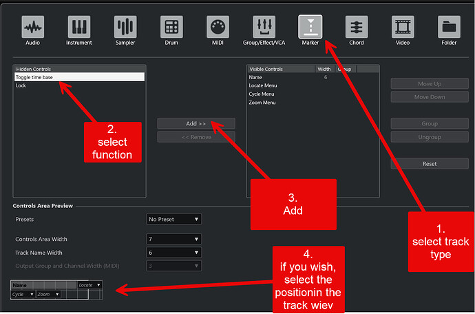Reset the track controls settings

(x=430, y=164)
